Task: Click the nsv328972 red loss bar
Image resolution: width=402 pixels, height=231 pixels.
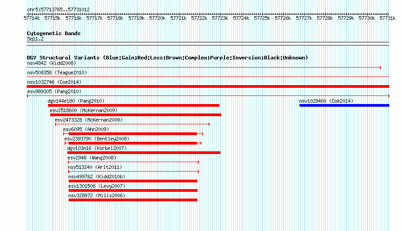Action: click(x=133, y=200)
